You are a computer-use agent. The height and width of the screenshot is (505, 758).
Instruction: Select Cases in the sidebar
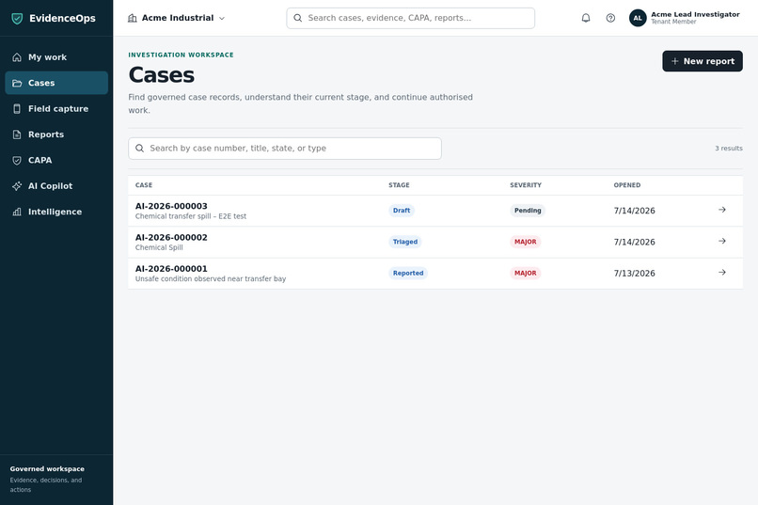coord(56,83)
